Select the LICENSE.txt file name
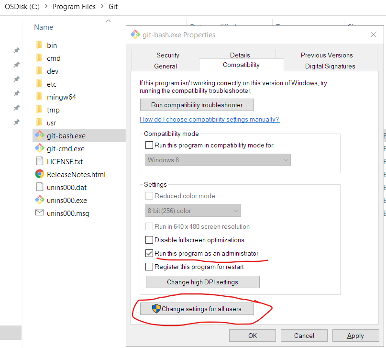Image resolution: width=386 pixels, height=348 pixels. tap(65, 162)
